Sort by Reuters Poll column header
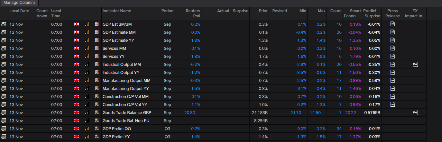The height and width of the screenshot is (142, 442). coord(193,13)
